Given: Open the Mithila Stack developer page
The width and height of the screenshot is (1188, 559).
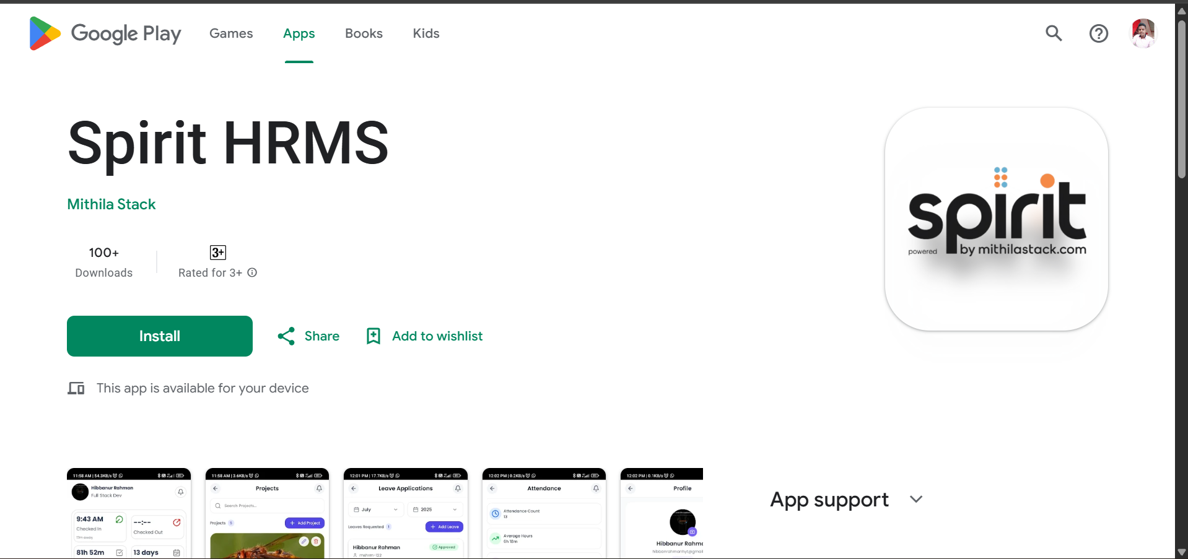Looking at the screenshot, I should click(111, 204).
